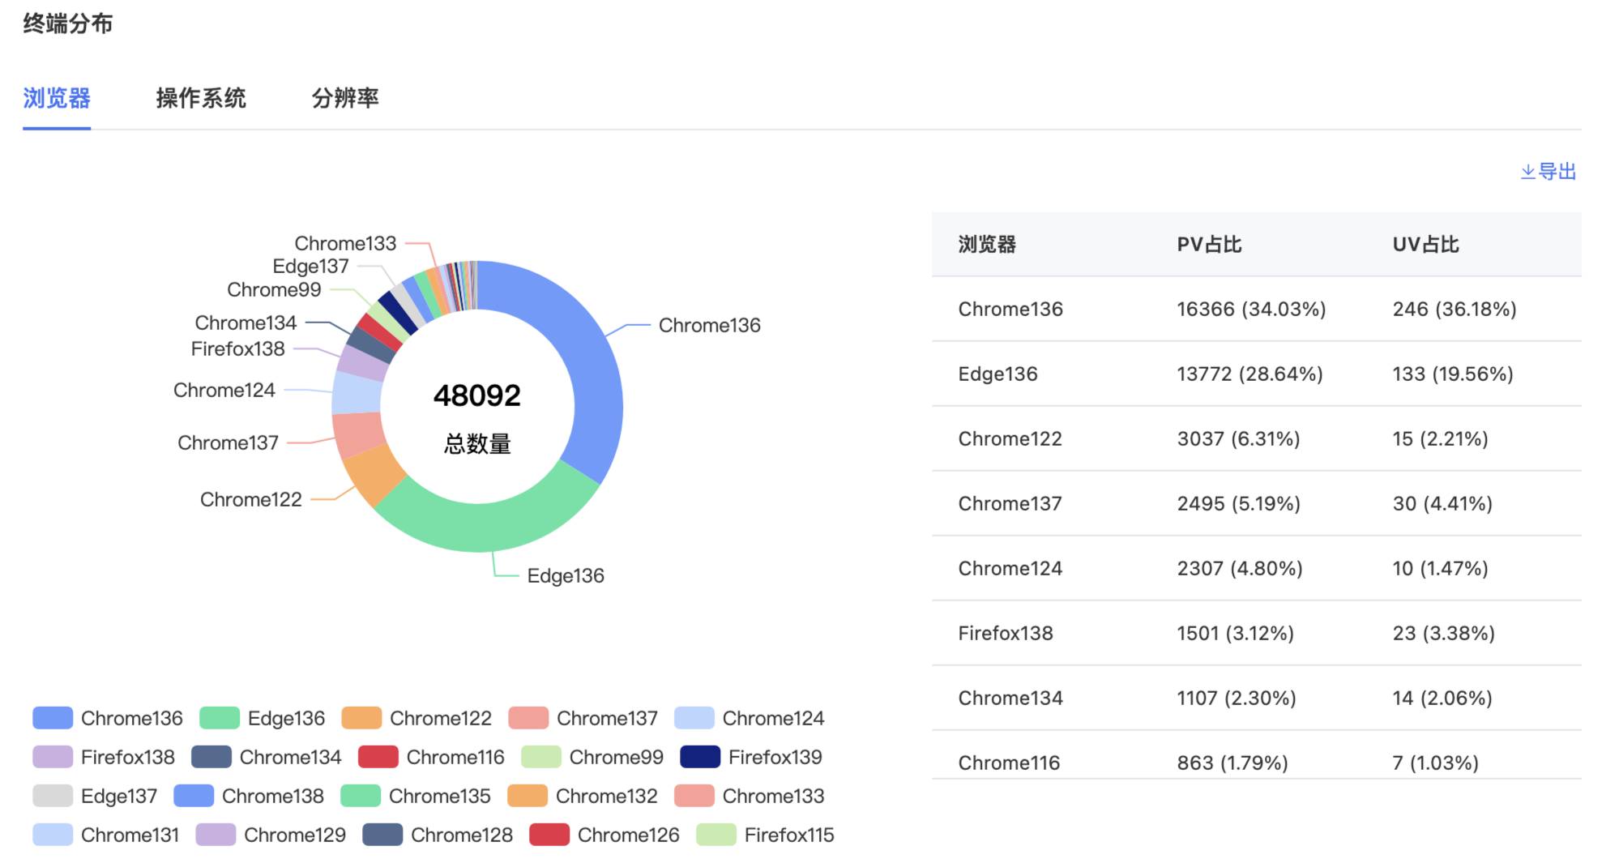Click the Chrome99 chart label

click(x=274, y=289)
